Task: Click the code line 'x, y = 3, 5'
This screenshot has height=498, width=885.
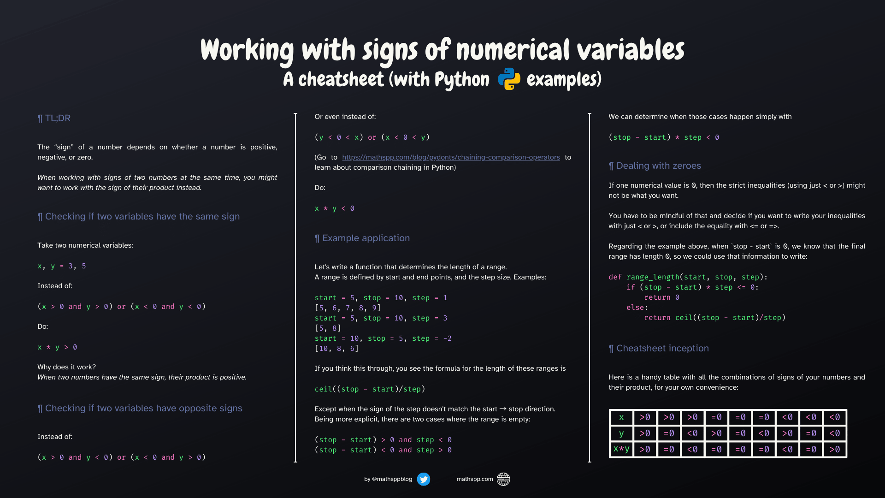Action: pyautogui.click(x=62, y=266)
